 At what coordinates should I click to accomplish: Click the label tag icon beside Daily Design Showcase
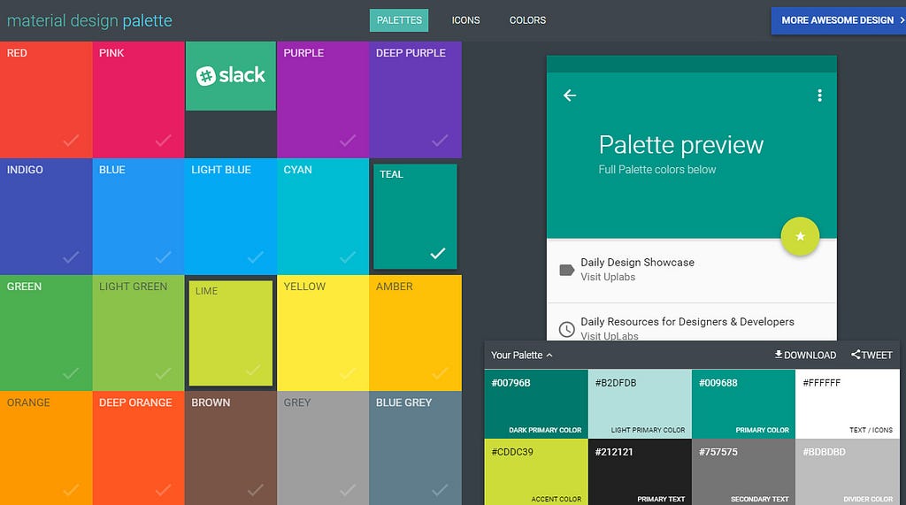567,270
